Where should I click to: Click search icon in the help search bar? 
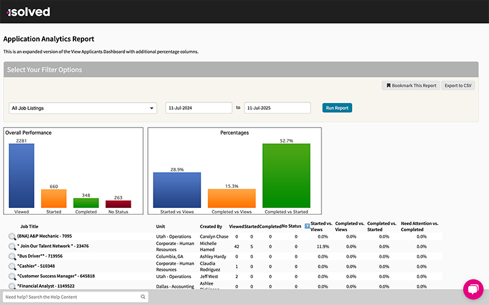144,297
